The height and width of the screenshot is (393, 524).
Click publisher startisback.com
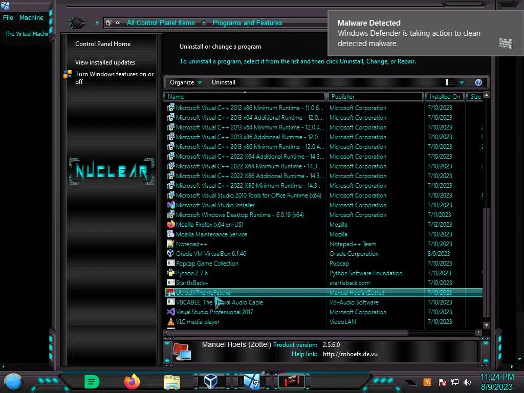(350, 282)
